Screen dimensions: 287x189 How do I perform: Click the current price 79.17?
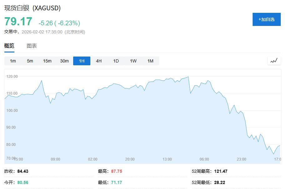coord(18,22)
